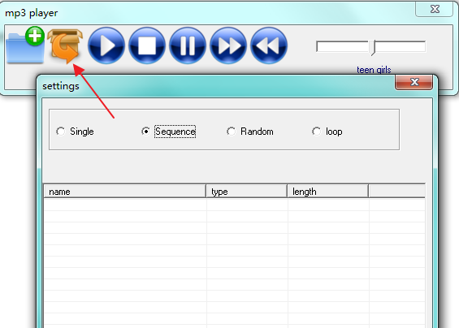Sort the list by length column
The image size is (459, 328).
(328, 192)
